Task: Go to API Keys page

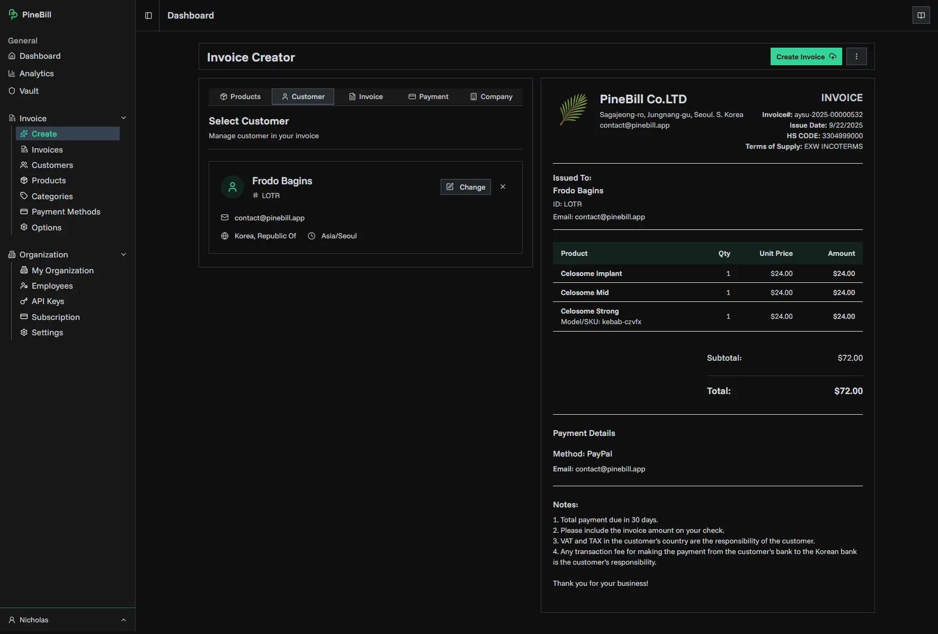Action: [x=48, y=301]
